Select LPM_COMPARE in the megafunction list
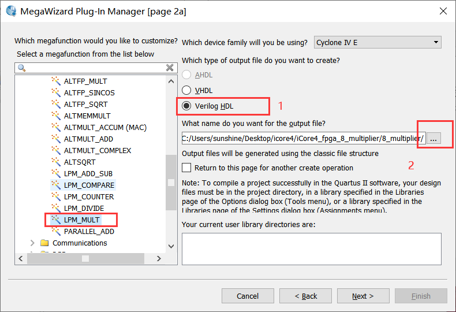Screen dimensions: 456x312 (89, 185)
